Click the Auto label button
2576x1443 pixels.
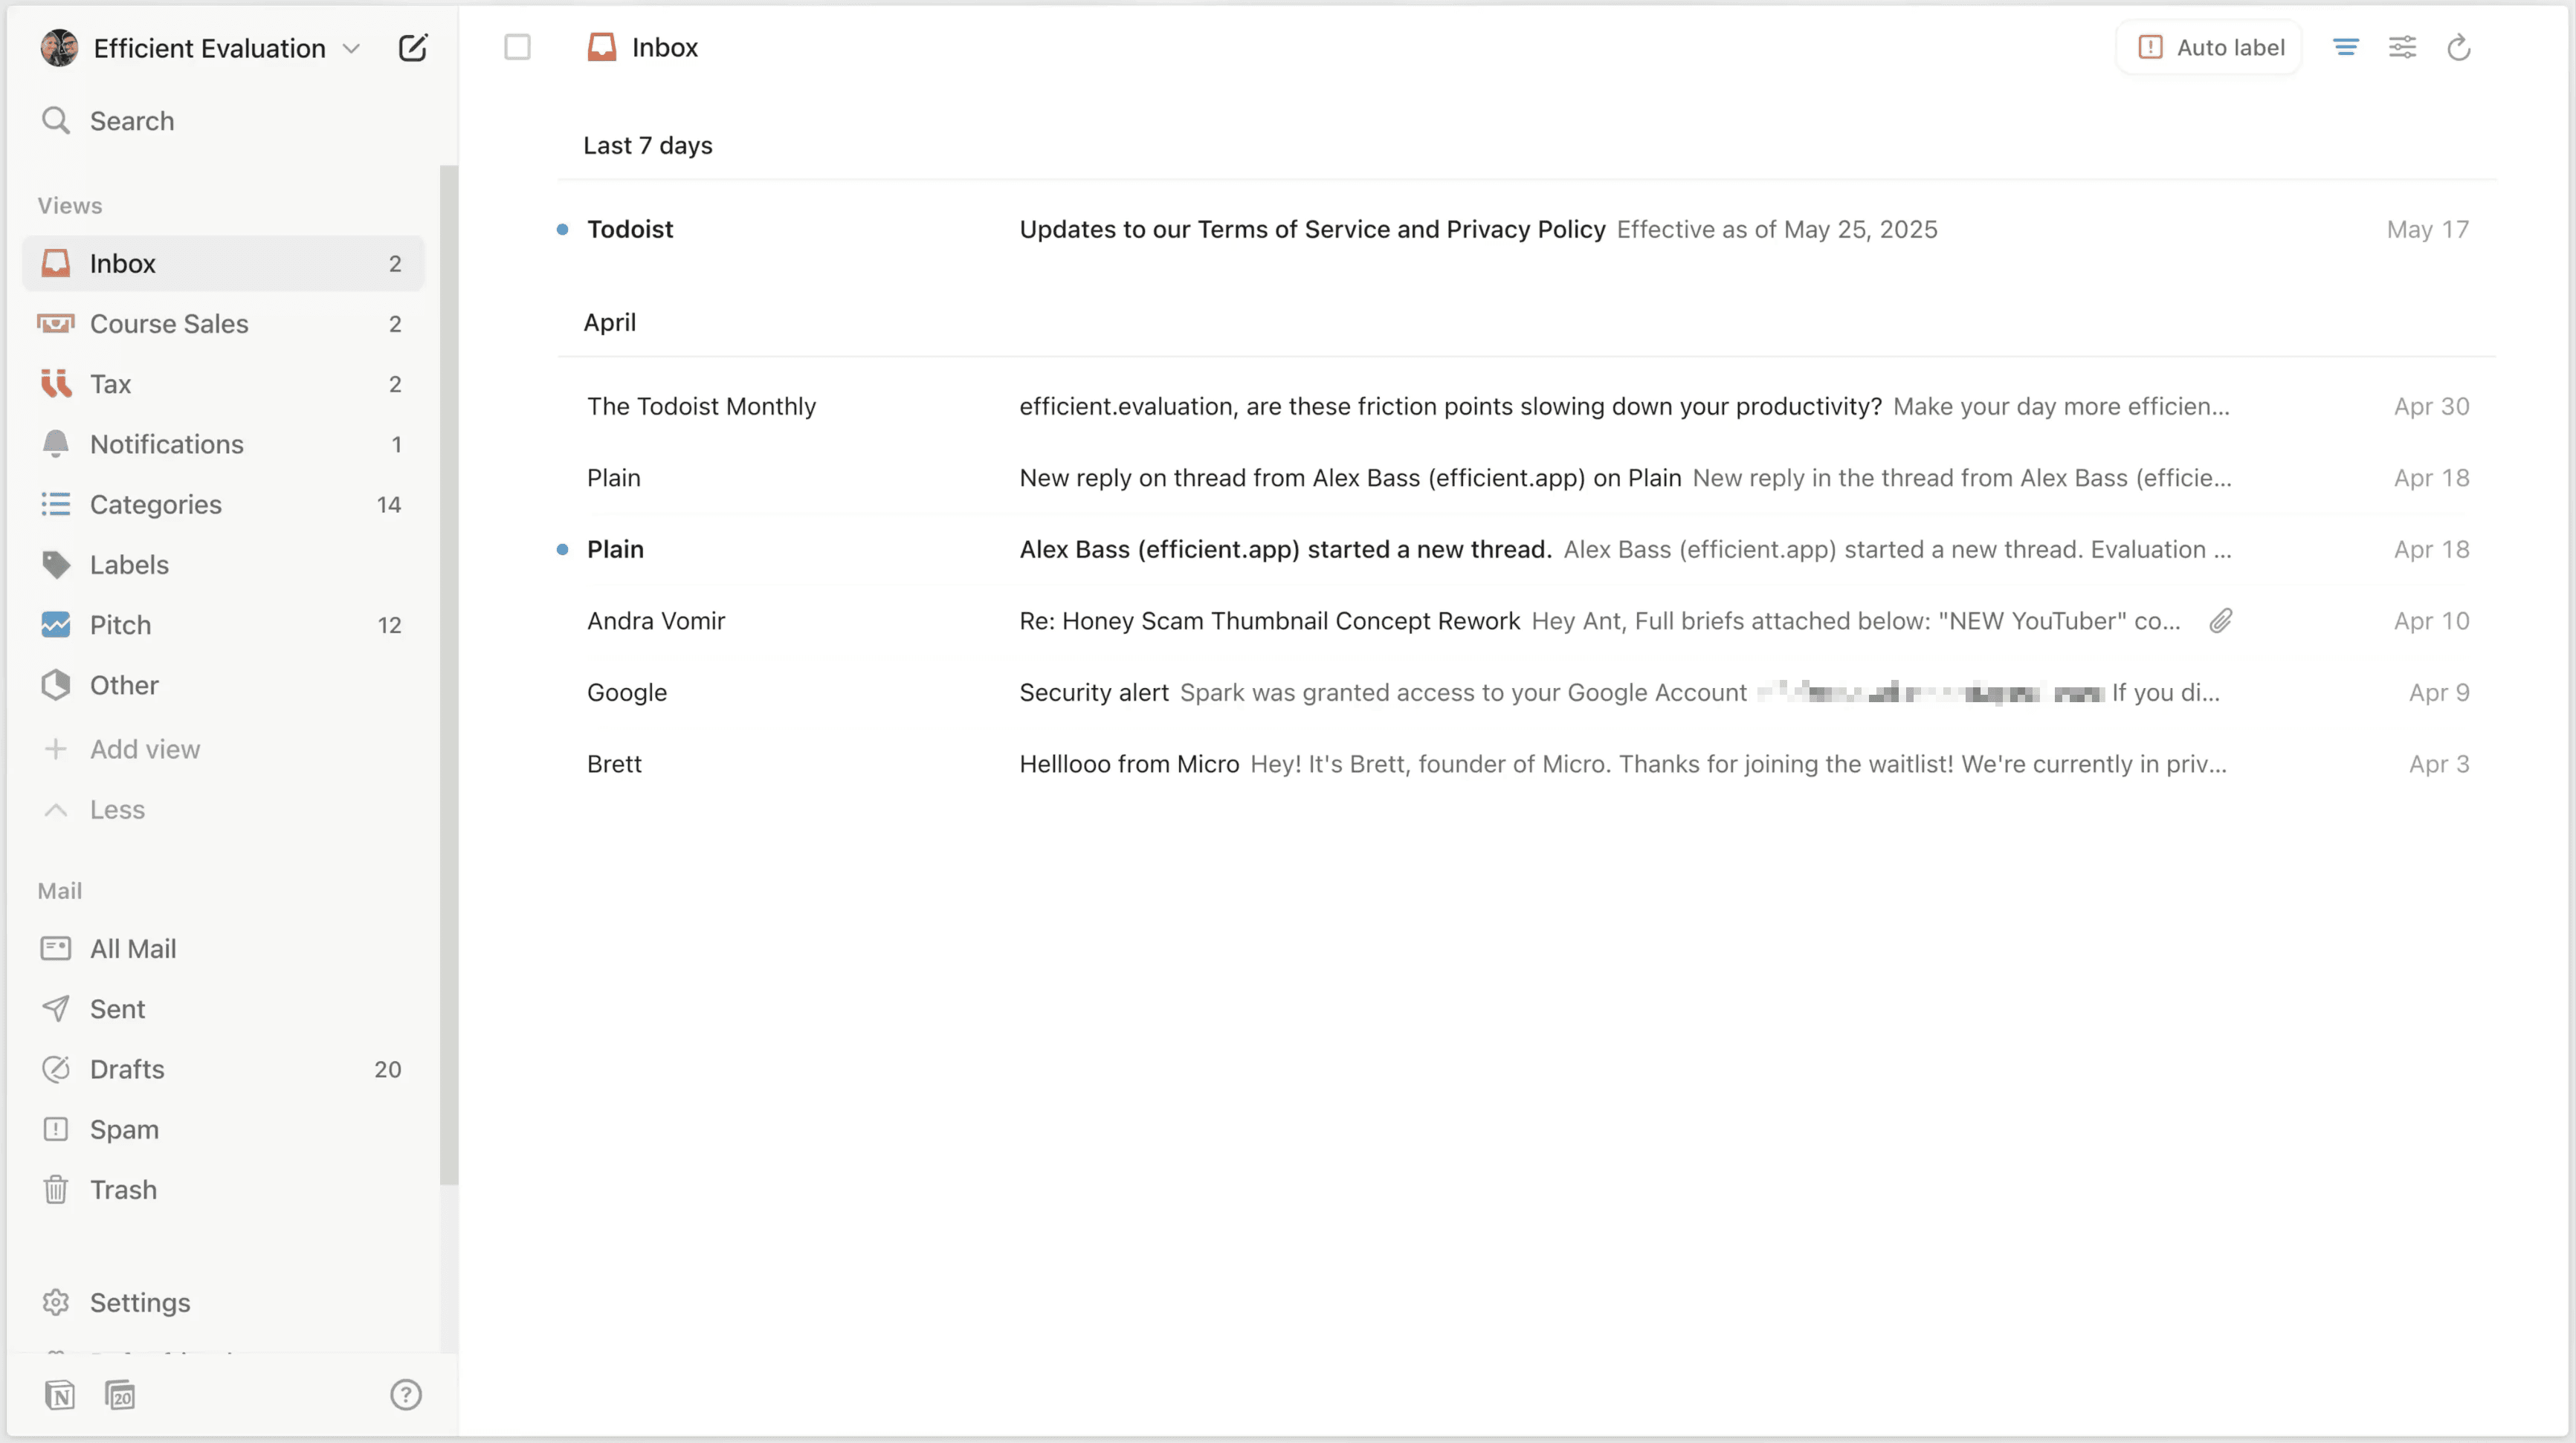(x=2209, y=47)
